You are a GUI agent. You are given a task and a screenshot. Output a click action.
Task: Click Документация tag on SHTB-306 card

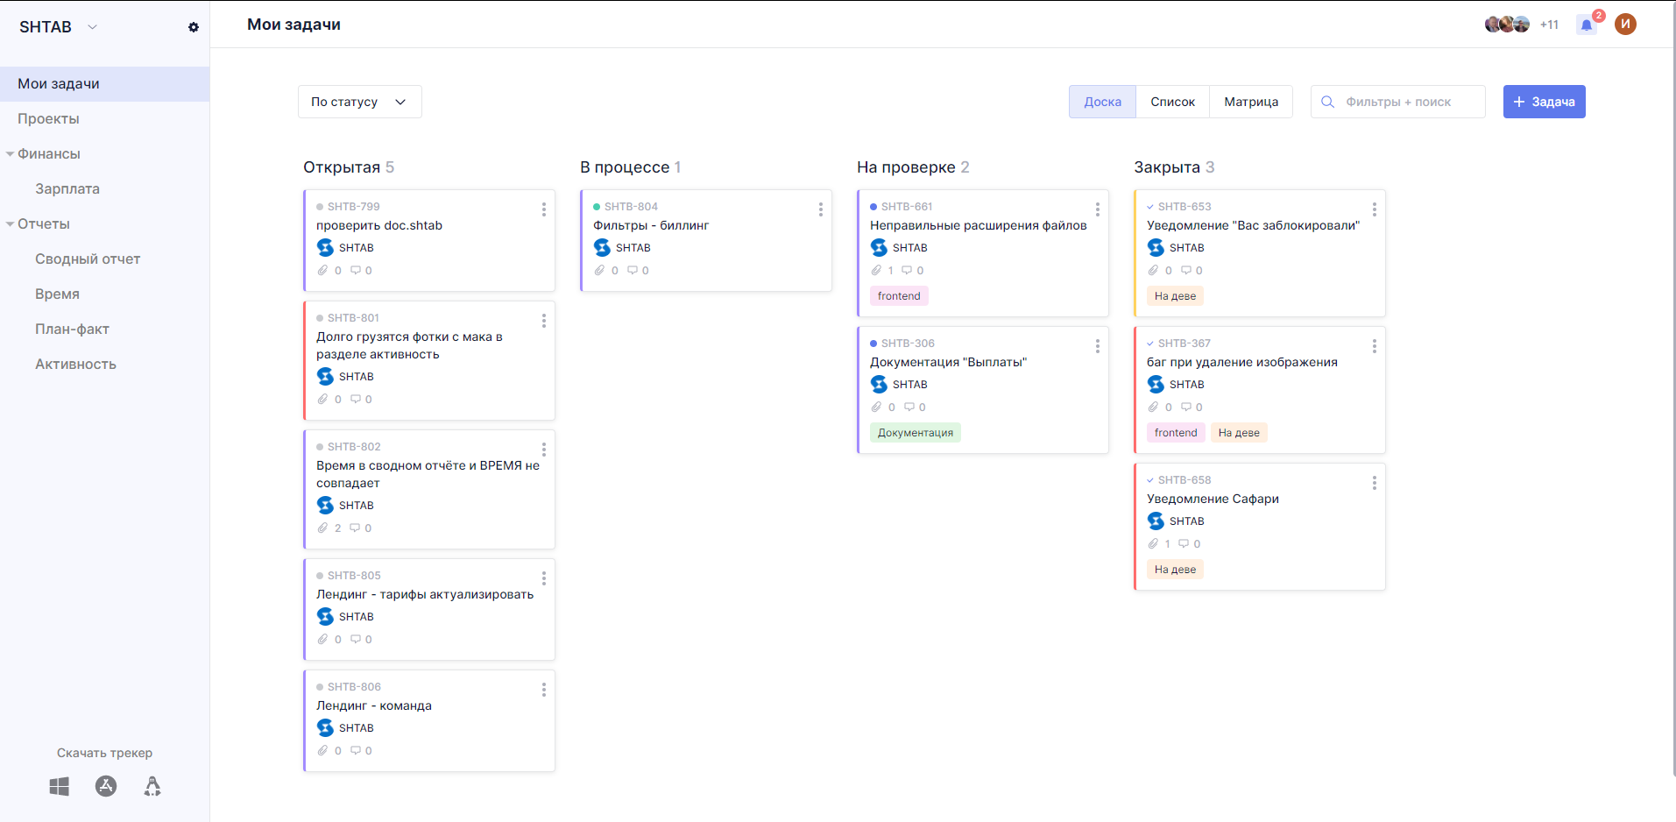pyautogui.click(x=915, y=433)
